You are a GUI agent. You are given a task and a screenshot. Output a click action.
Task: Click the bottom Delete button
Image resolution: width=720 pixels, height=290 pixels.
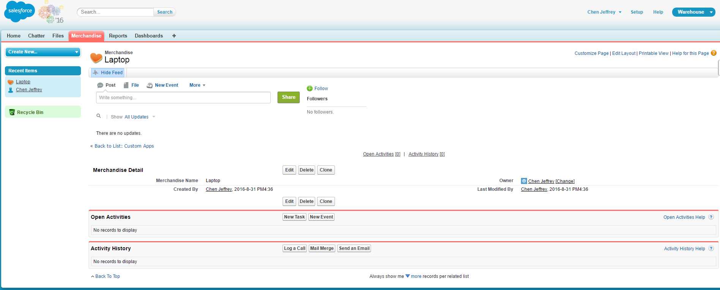click(306, 201)
